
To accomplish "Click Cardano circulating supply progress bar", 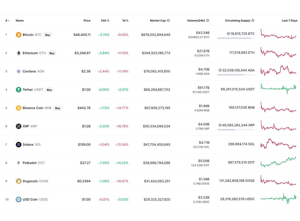I will coord(236,75).
